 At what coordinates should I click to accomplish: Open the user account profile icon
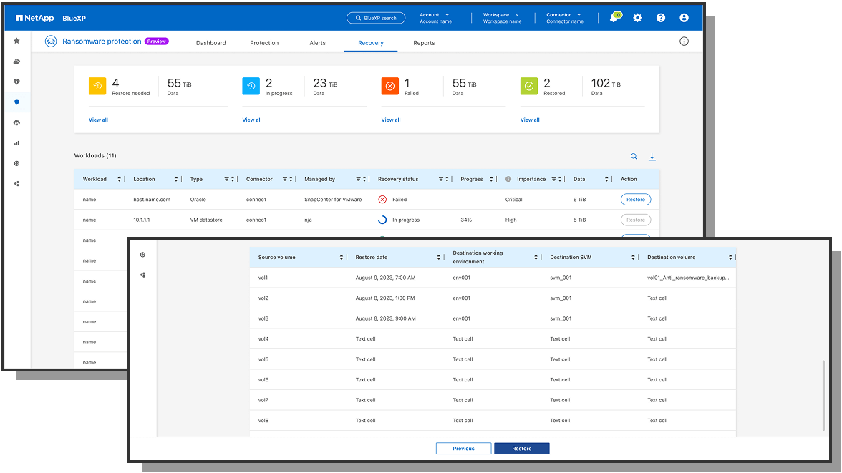[684, 17]
